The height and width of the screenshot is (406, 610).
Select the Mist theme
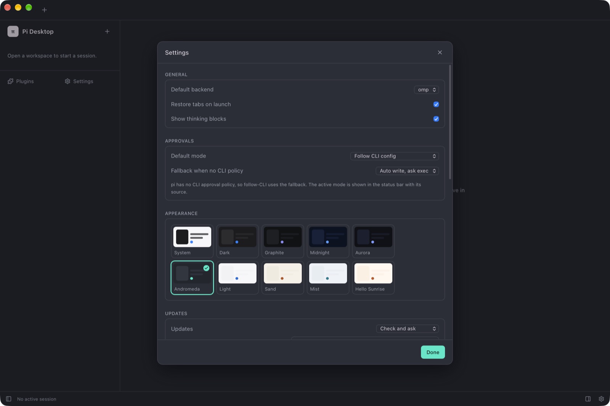coord(328,278)
